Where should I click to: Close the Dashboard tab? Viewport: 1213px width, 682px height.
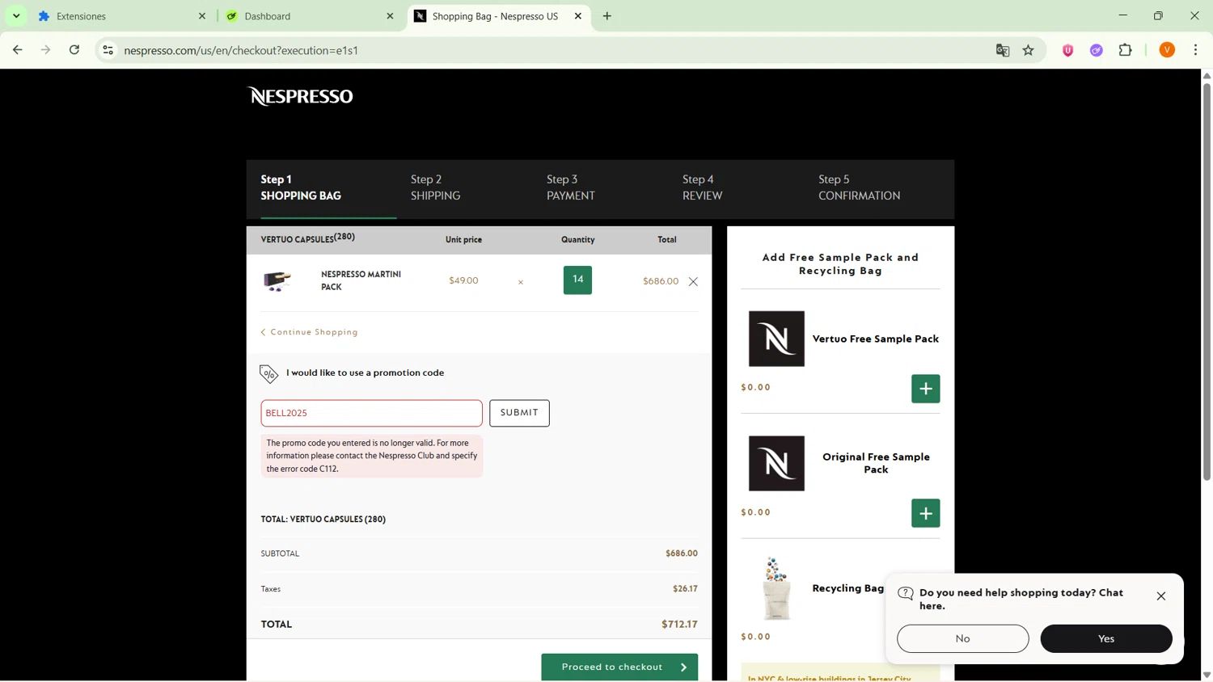[390, 16]
